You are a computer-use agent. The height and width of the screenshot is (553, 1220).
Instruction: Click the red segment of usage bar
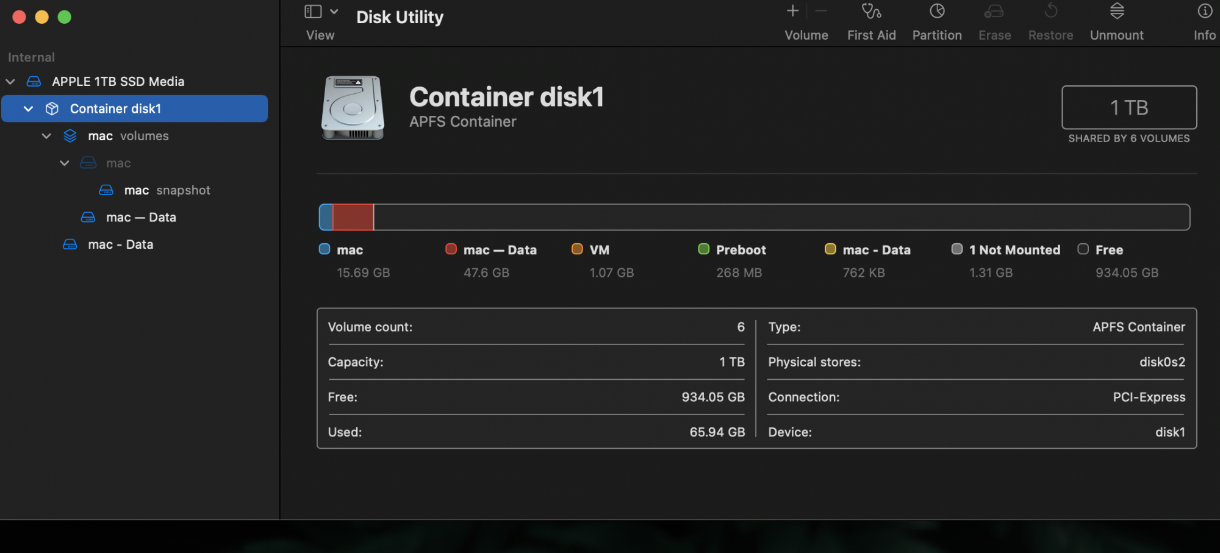(x=353, y=218)
